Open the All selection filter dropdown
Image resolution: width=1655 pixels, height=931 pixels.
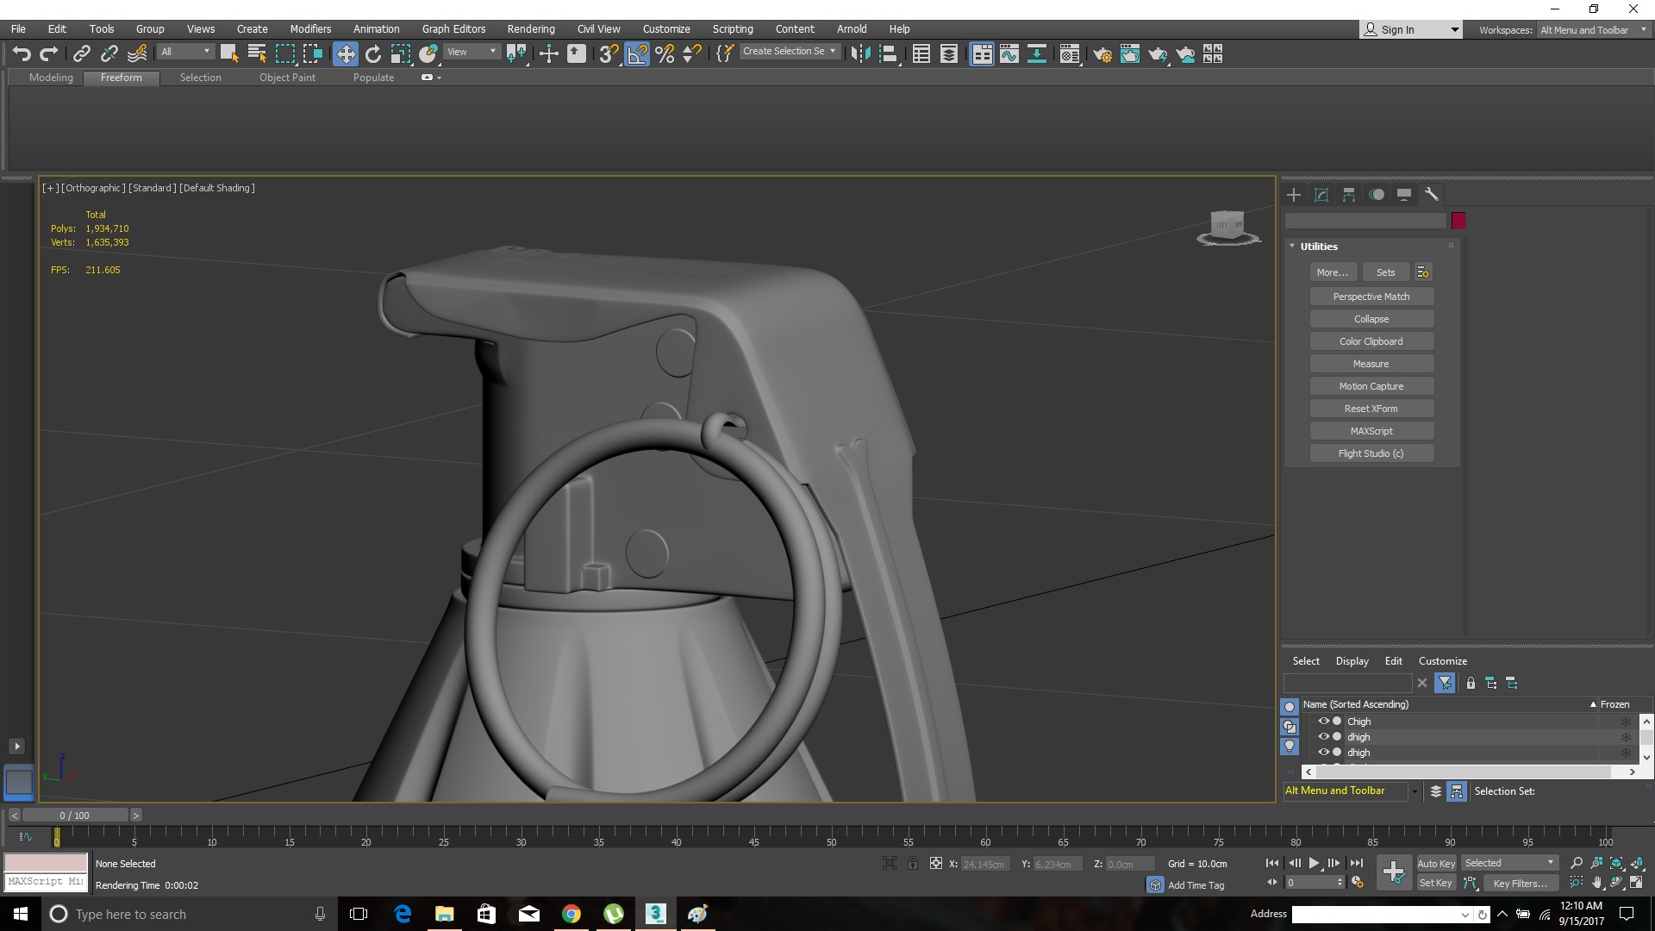click(x=185, y=52)
